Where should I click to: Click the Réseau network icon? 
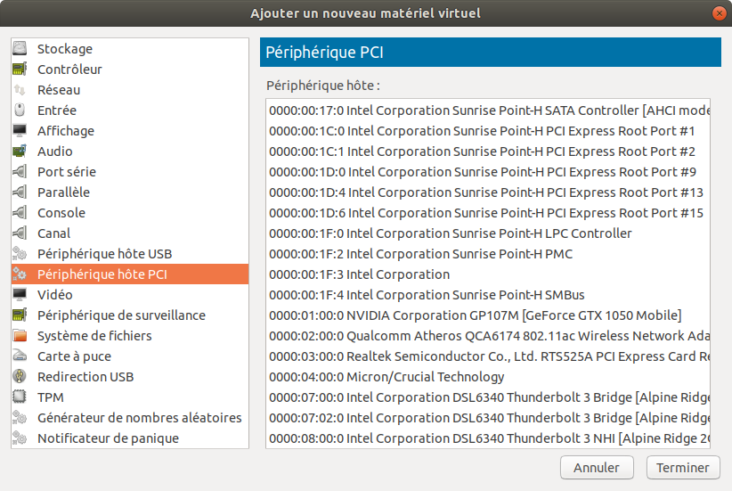tap(20, 90)
